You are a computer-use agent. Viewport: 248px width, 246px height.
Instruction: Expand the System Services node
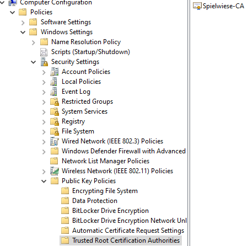(44, 112)
